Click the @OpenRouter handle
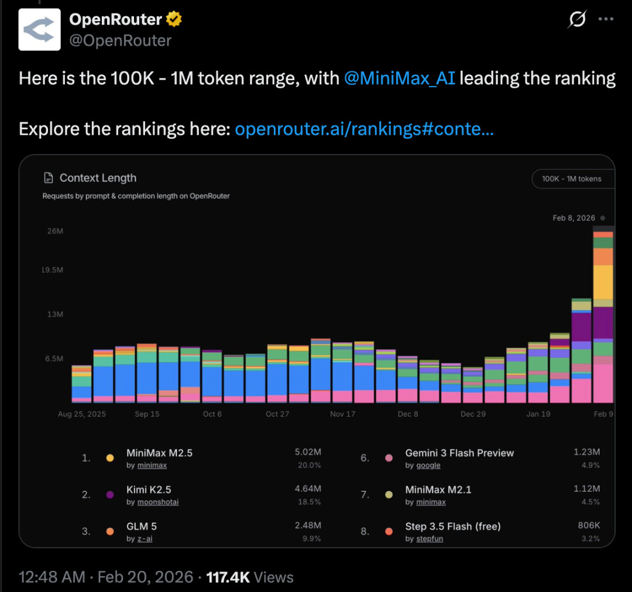 click(121, 40)
